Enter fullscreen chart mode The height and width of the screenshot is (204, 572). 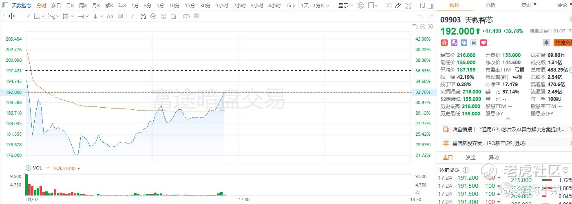pyautogui.click(x=409, y=5)
